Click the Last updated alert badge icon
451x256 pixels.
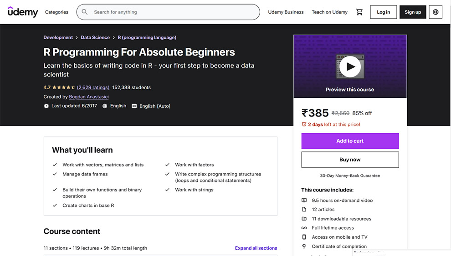pyautogui.click(x=46, y=106)
